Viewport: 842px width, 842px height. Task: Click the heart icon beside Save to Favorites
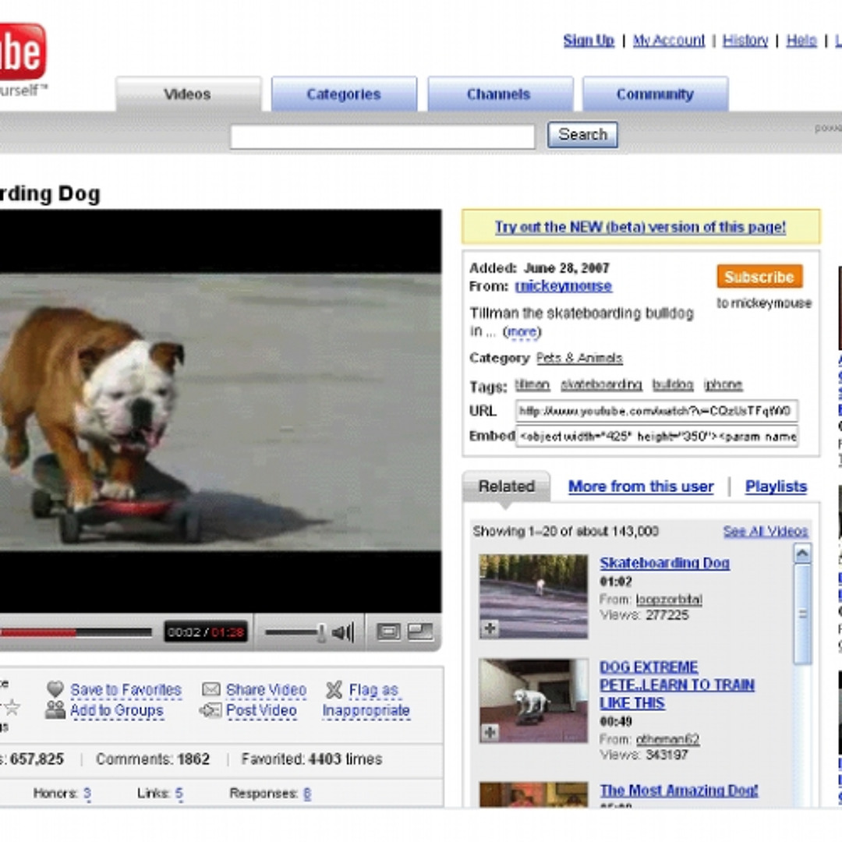(x=55, y=689)
